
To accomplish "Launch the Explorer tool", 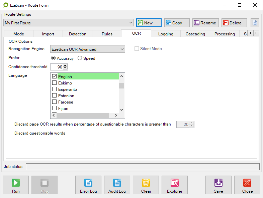I will (x=175, y=185).
